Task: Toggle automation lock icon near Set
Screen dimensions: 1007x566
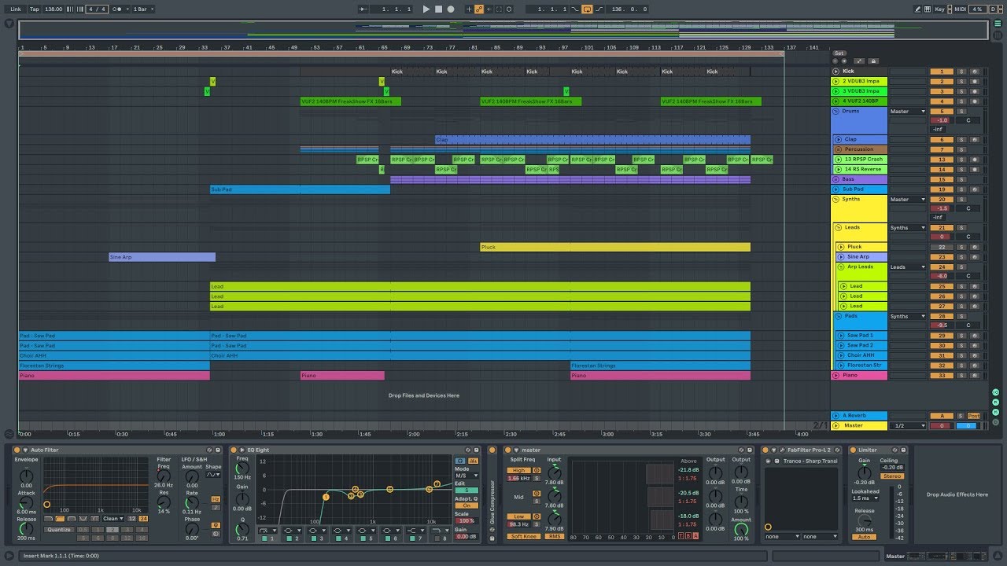Action: pos(873,61)
